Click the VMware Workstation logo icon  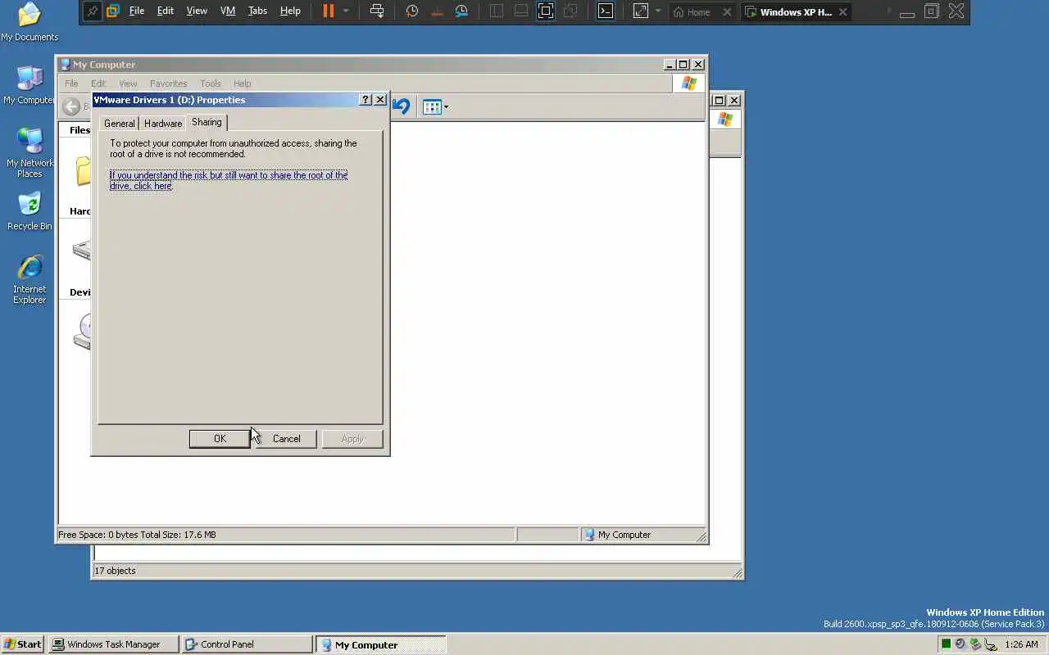pos(113,11)
